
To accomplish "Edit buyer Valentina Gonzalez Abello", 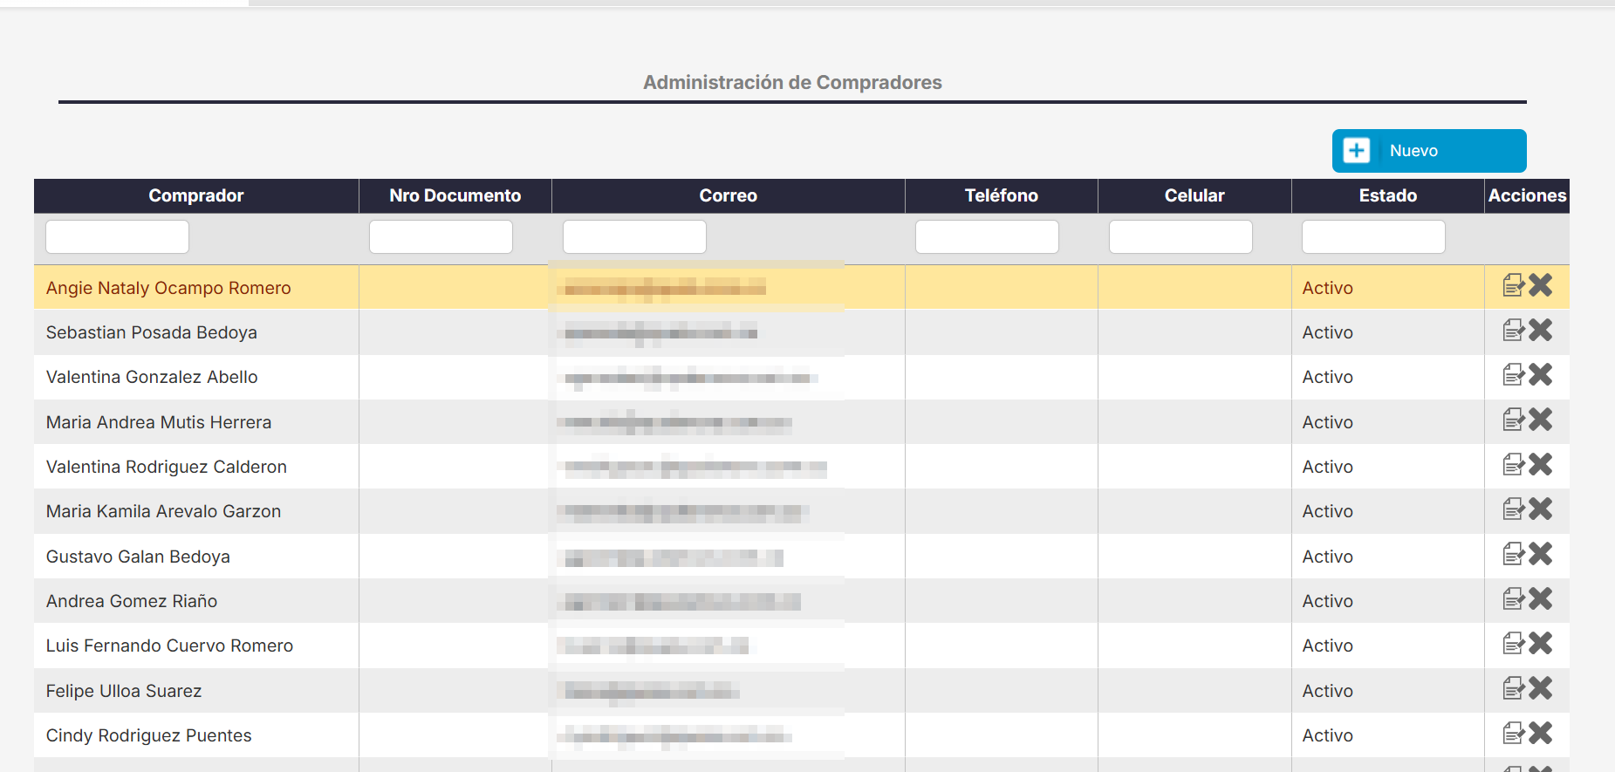I will [1514, 374].
